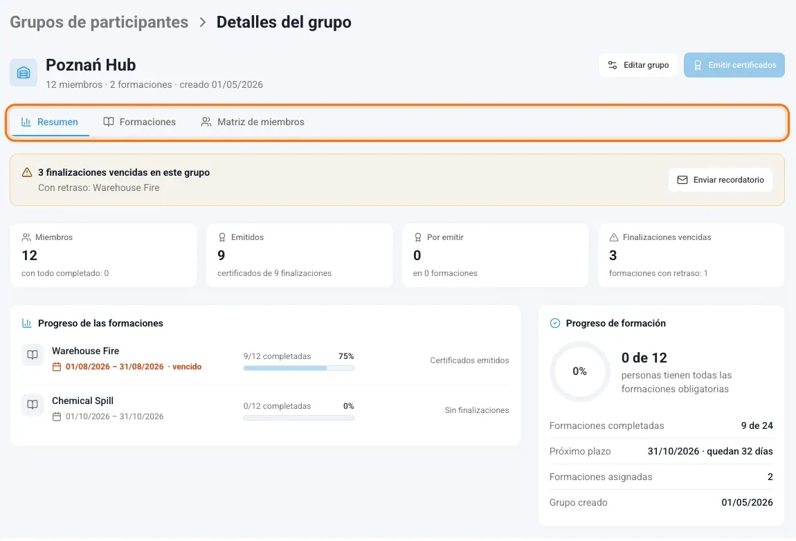This screenshot has height=541, width=796.
Task: Open the Chemical Spill training row title
Action: point(82,401)
